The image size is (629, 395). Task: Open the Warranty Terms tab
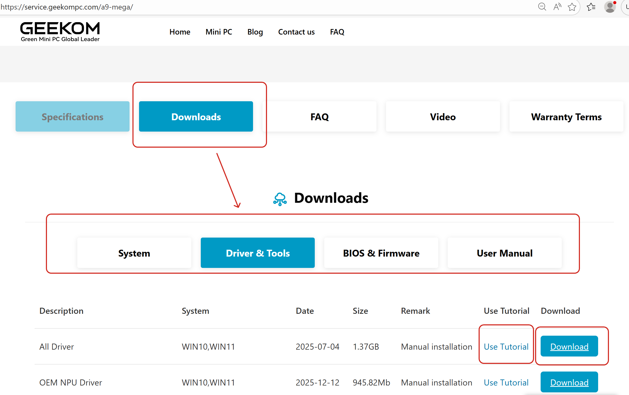click(x=566, y=117)
